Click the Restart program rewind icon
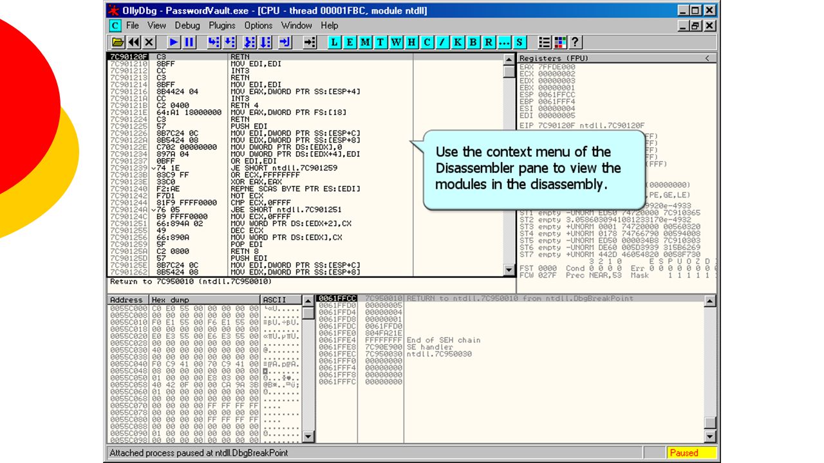 coord(134,42)
